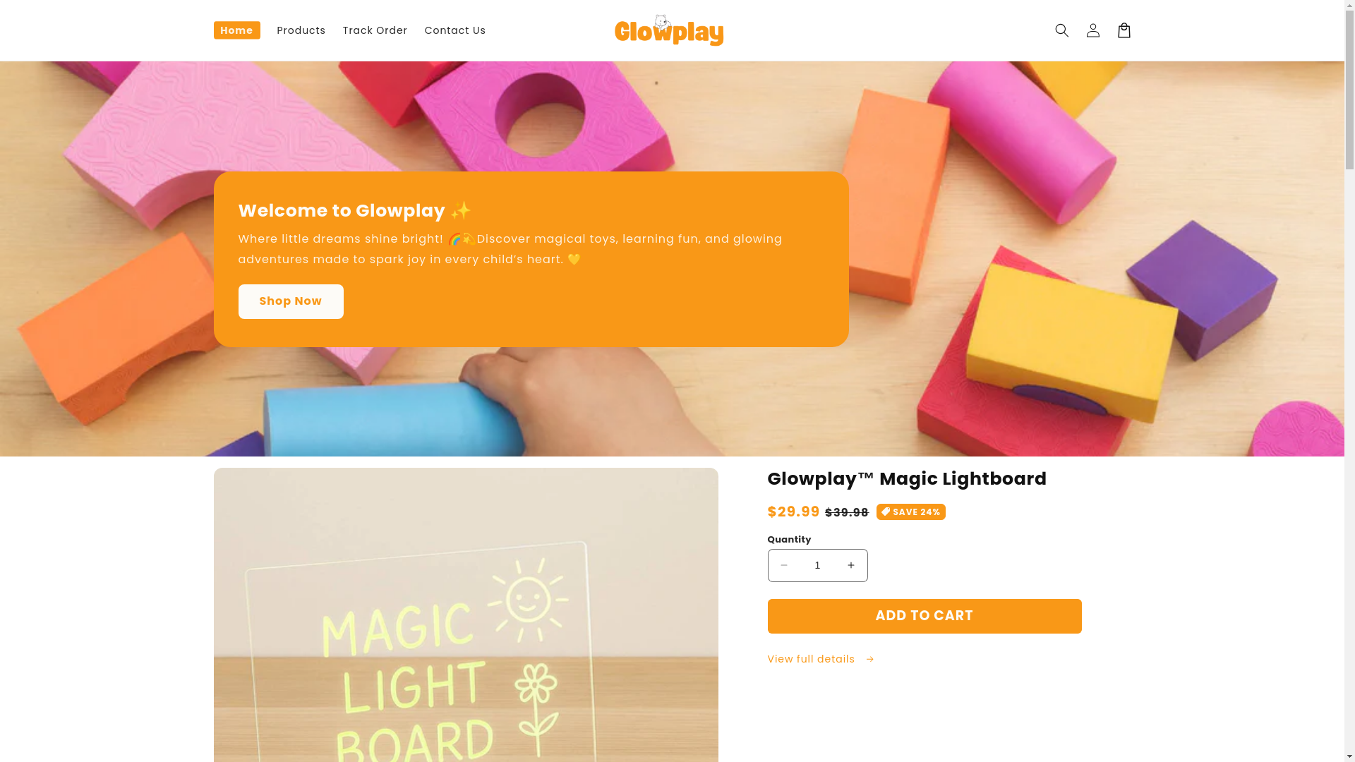
Task: Decrease quantity with the minus icon
Action: (x=784, y=565)
